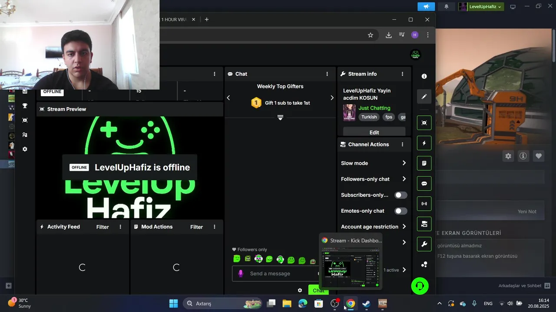Open Mod Actions three-dot menu

point(214,227)
